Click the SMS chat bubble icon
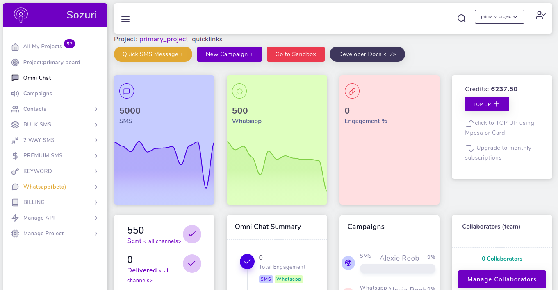This screenshot has width=558, height=290. tap(127, 91)
